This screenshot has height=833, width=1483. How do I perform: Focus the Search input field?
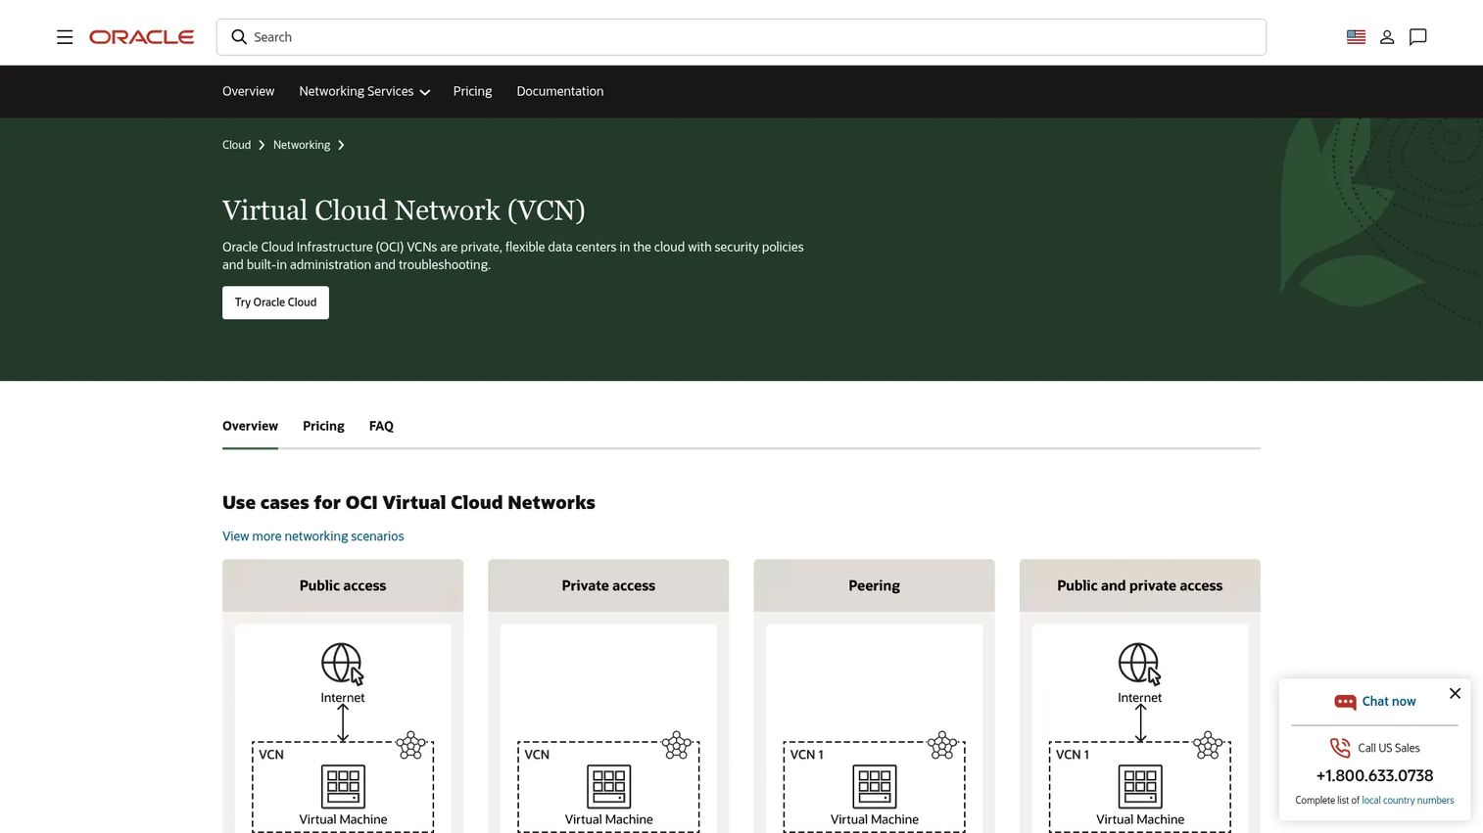pos(741,37)
